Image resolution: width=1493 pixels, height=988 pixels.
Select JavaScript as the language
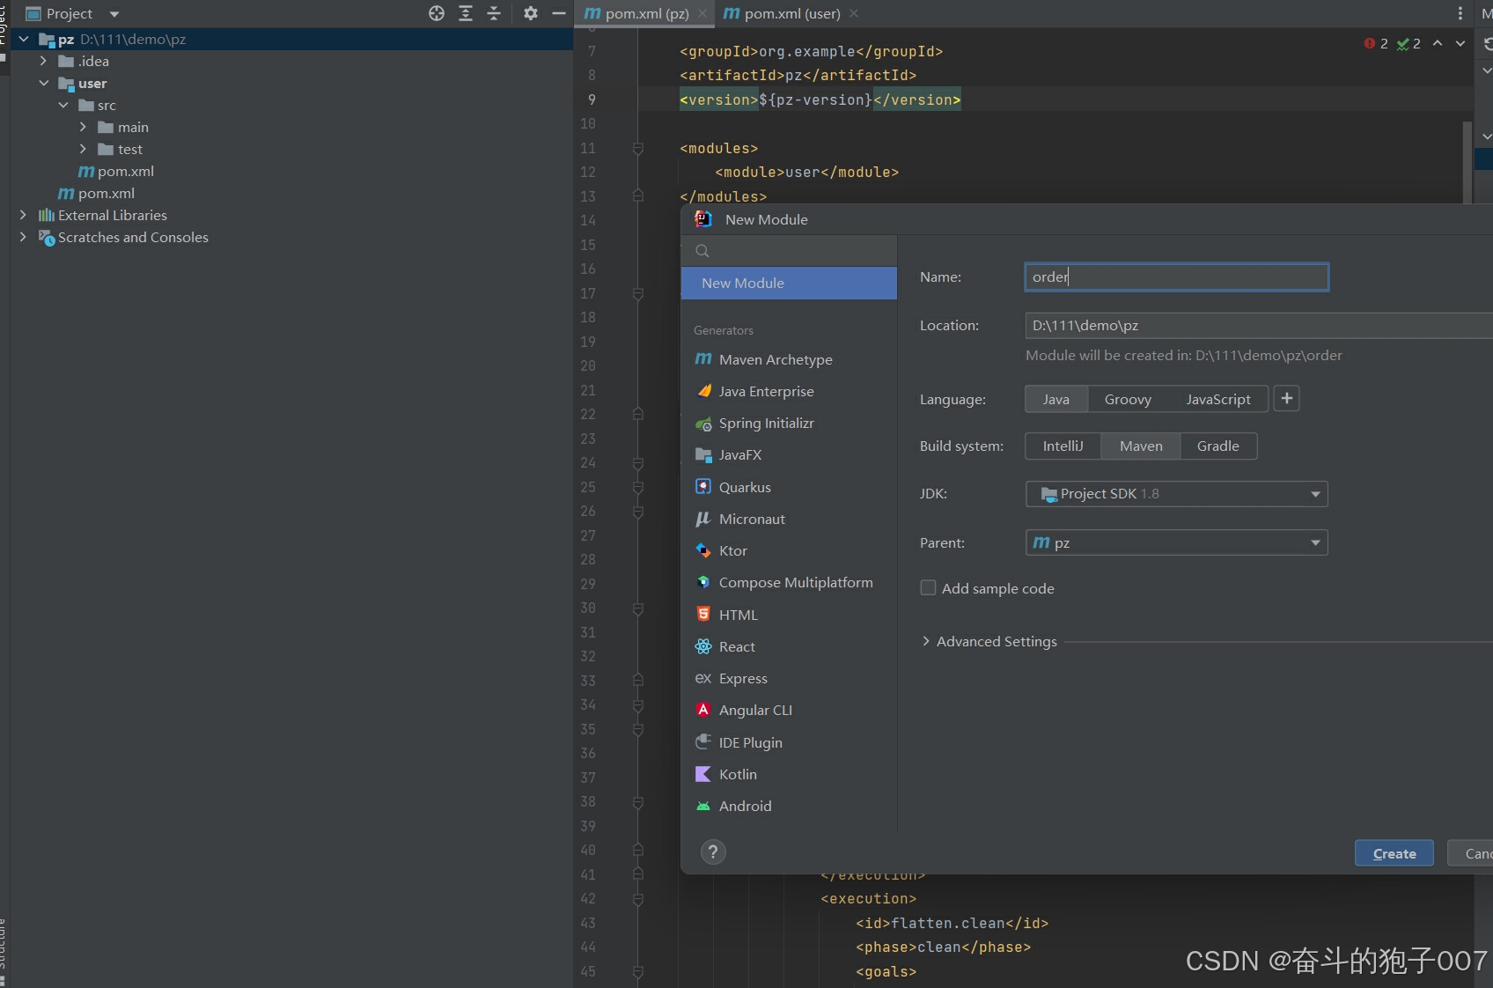coord(1217,399)
